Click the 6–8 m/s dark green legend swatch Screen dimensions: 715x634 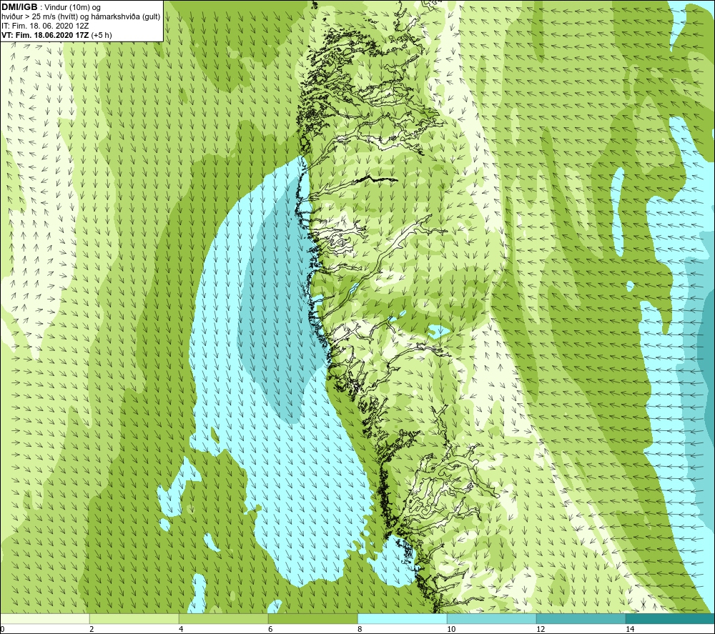(313, 619)
